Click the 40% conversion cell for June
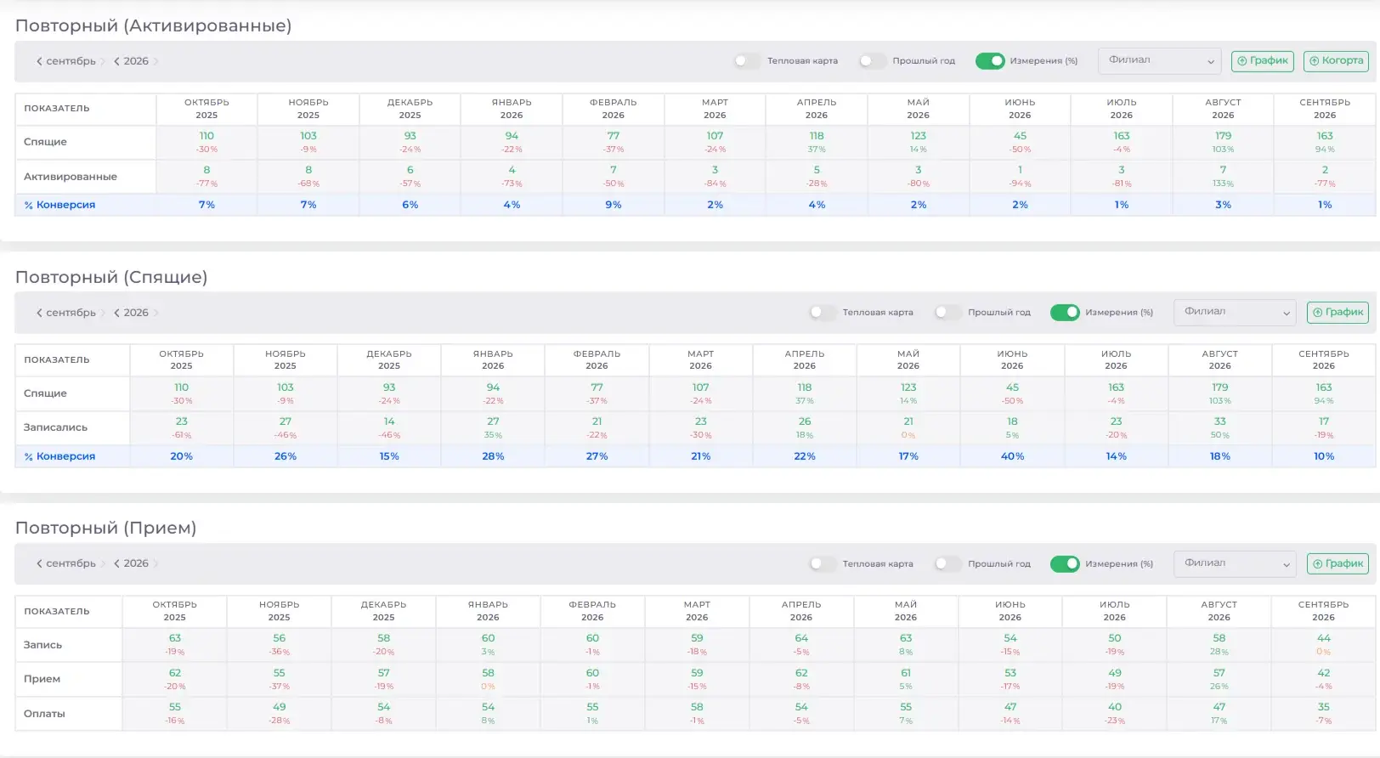1380x758 pixels. [x=1012, y=456]
